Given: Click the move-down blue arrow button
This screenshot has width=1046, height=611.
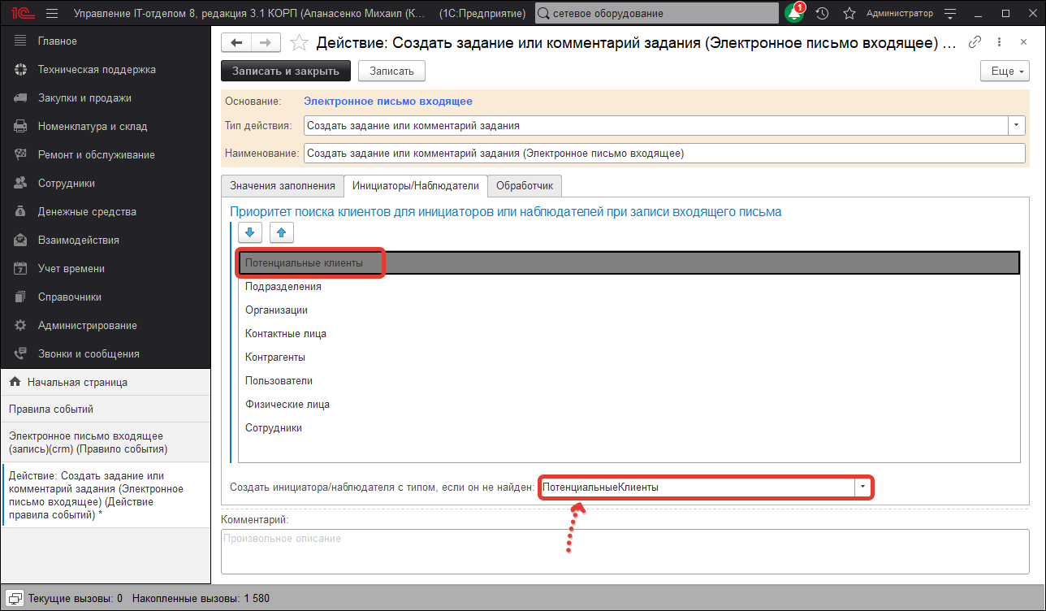Looking at the screenshot, I should point(249,232).
